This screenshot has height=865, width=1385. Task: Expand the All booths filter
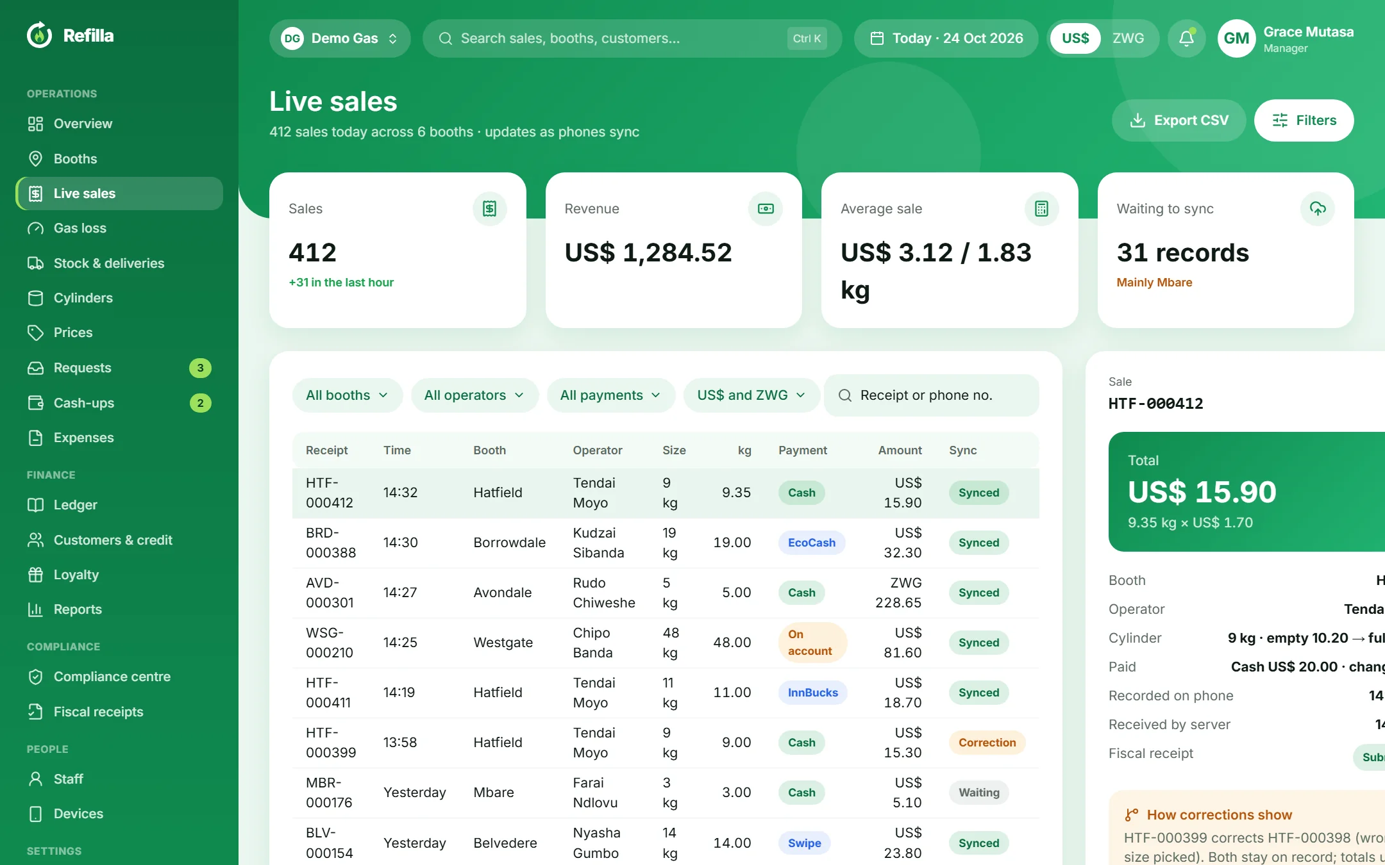click(x=347, y=395)
